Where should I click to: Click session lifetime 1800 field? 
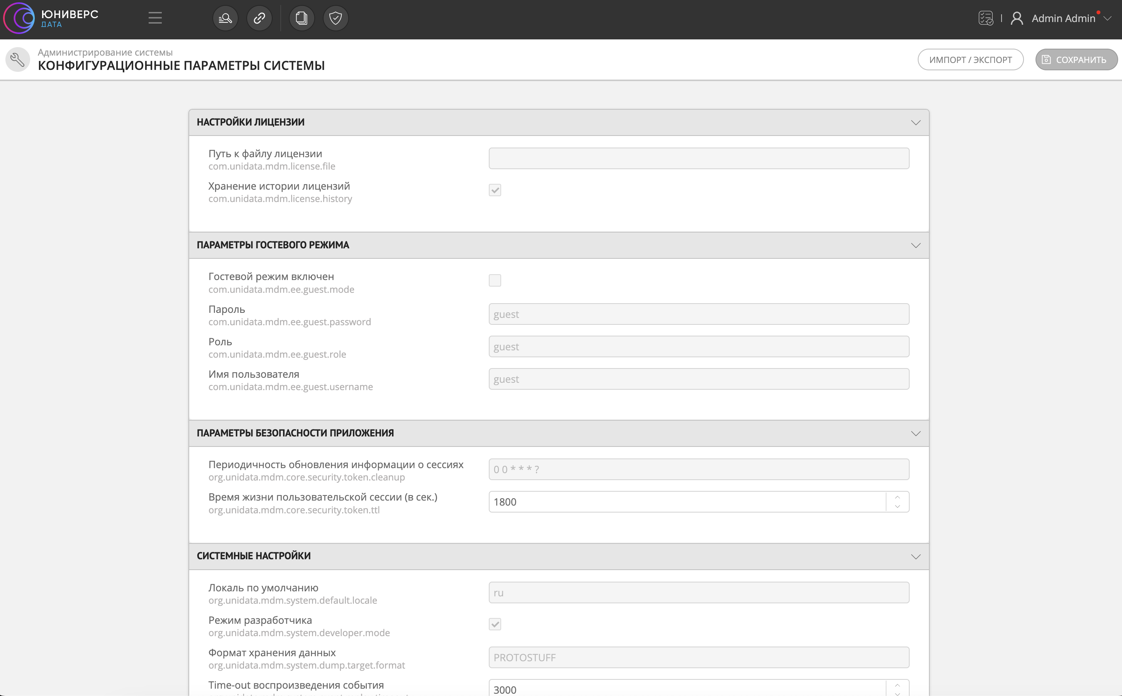pyautogui.click(x=687, y=502)
